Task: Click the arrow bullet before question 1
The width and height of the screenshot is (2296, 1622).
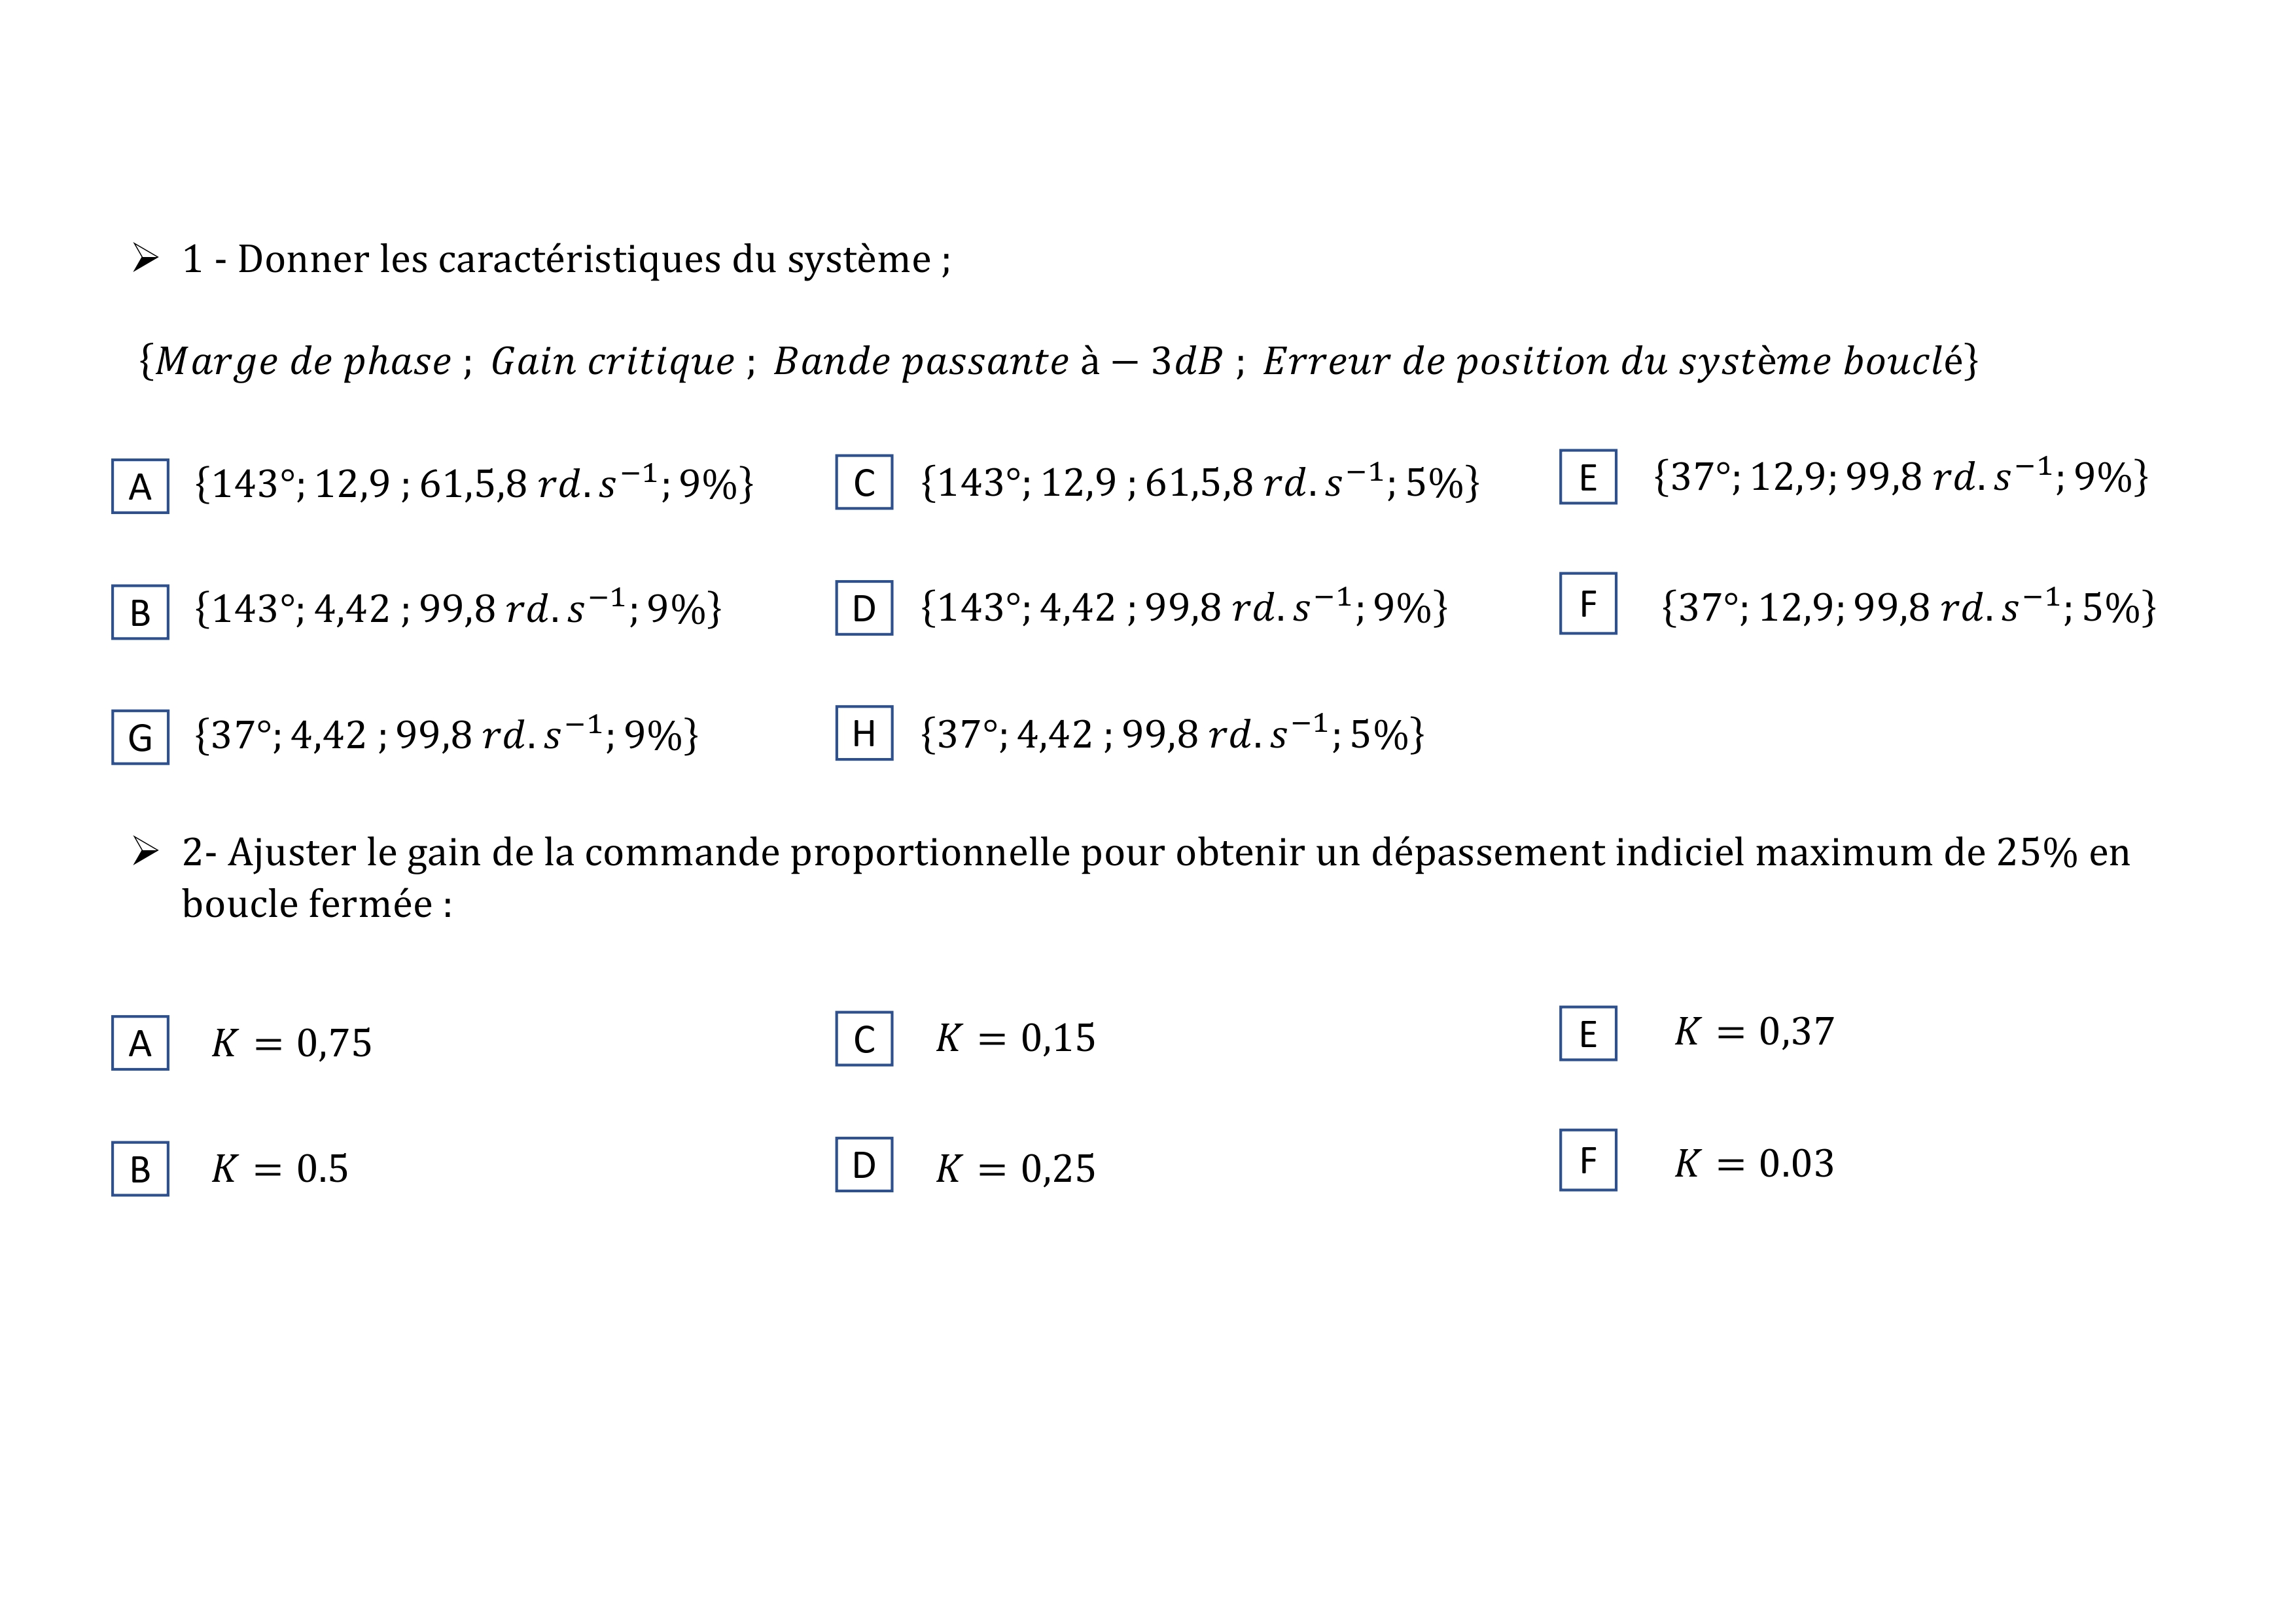Action: [x=146, y=258]
